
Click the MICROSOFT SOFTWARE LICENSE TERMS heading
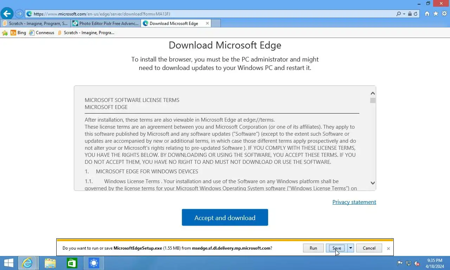[x=132, y=100]
